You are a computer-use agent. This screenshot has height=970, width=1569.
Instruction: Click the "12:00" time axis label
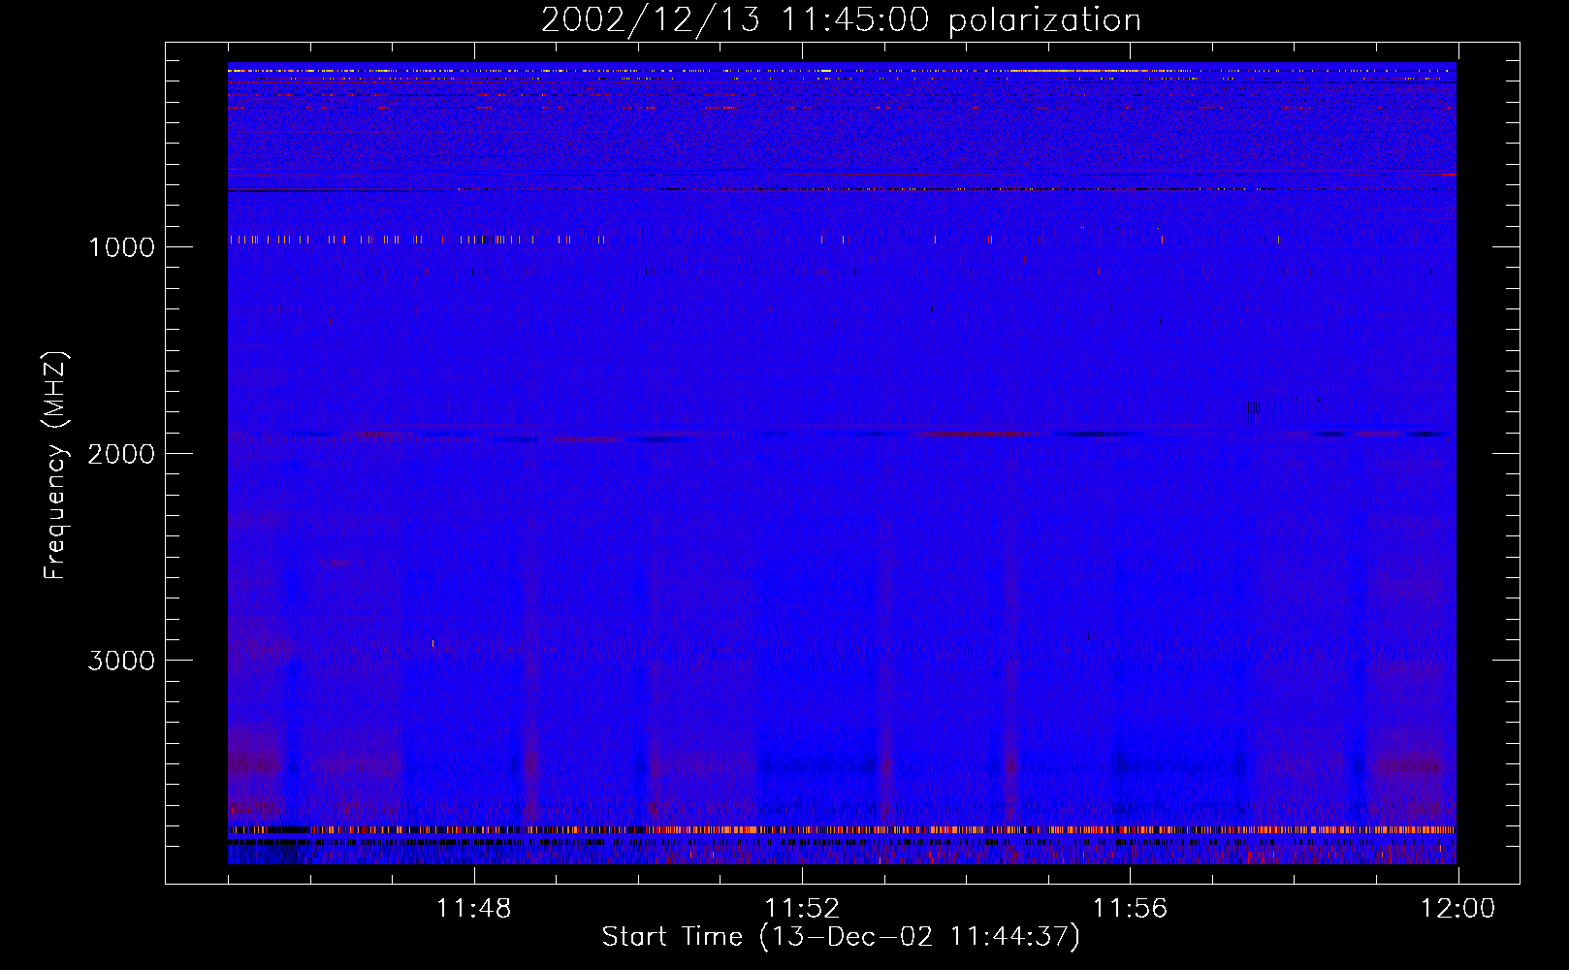pos(1457,909)
